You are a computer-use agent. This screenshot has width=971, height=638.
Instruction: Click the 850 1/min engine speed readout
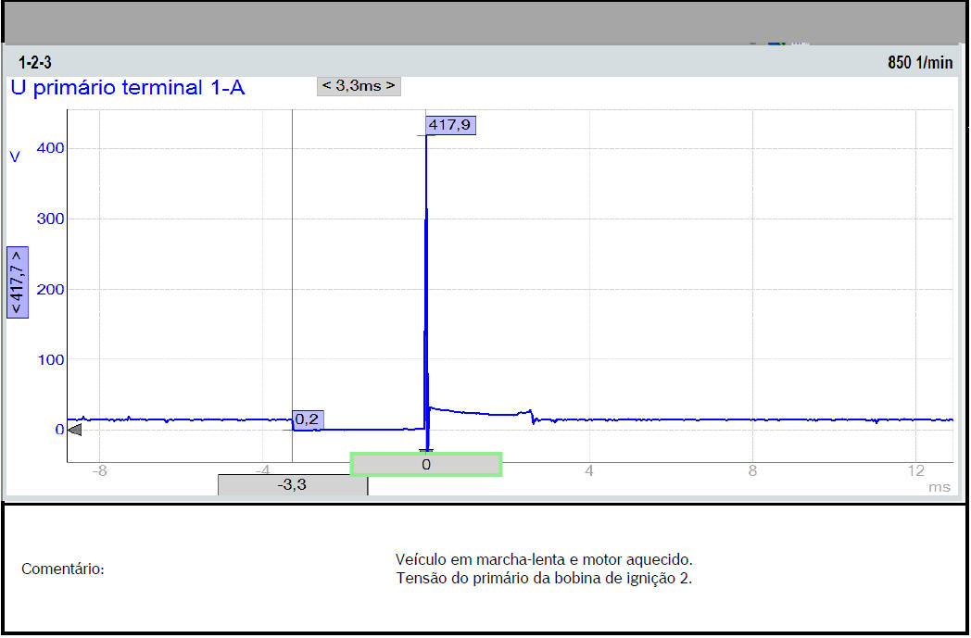(919, 62)
